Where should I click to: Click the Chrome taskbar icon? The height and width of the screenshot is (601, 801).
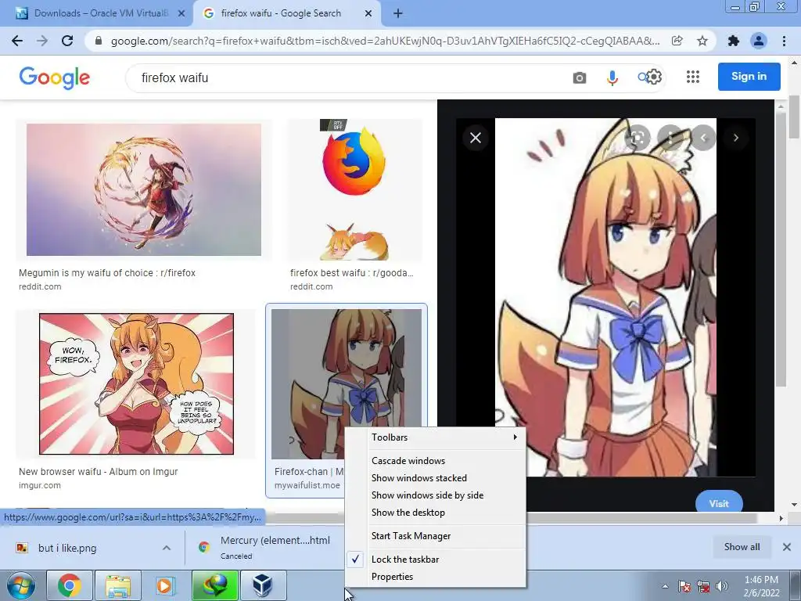pos(69,585)
